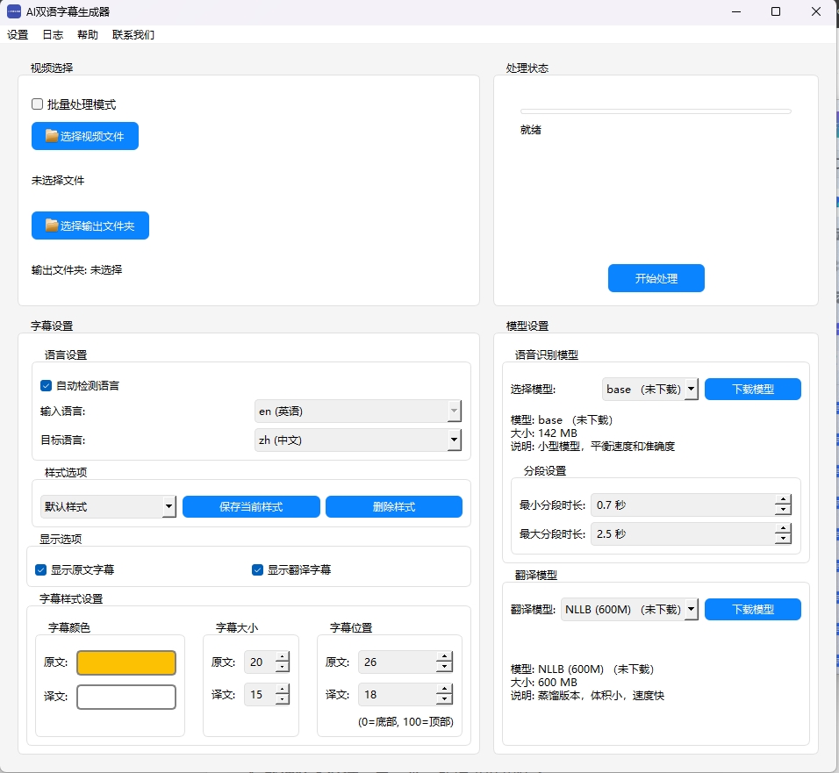Decrease the 译文 subtitle position value
The height and width of the screenshot is (773, 839).
pyautogui.click(x=444, y=699)
